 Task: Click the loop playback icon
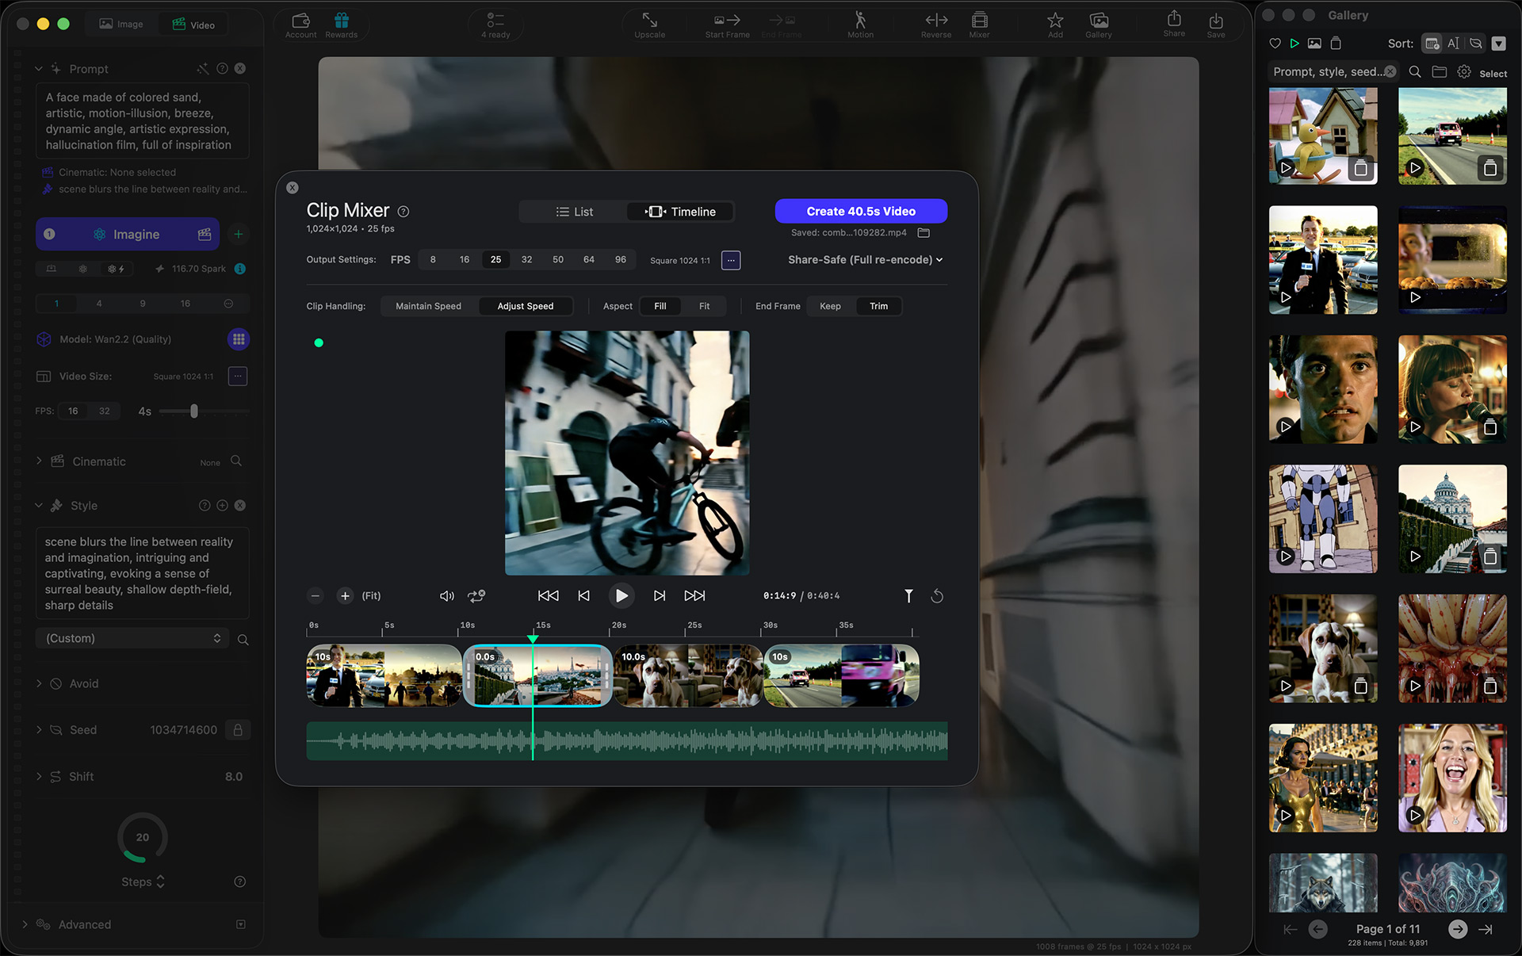point(476,596)
